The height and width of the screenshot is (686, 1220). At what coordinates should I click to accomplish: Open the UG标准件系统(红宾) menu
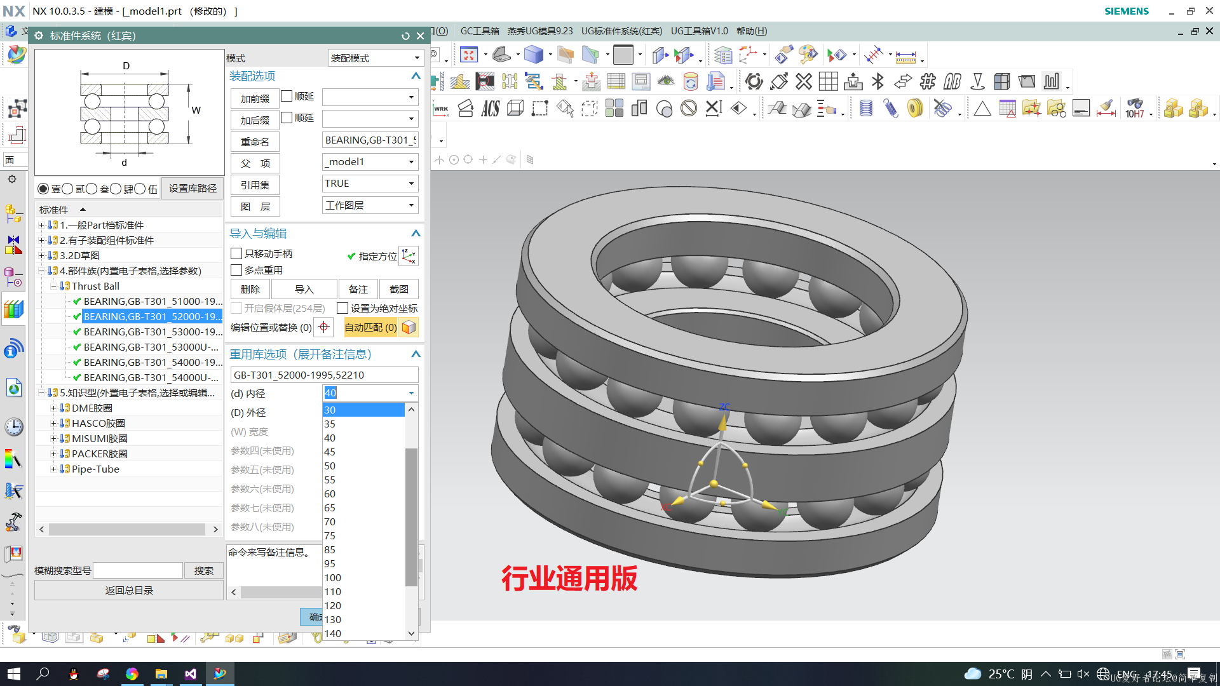click(621, 31)
